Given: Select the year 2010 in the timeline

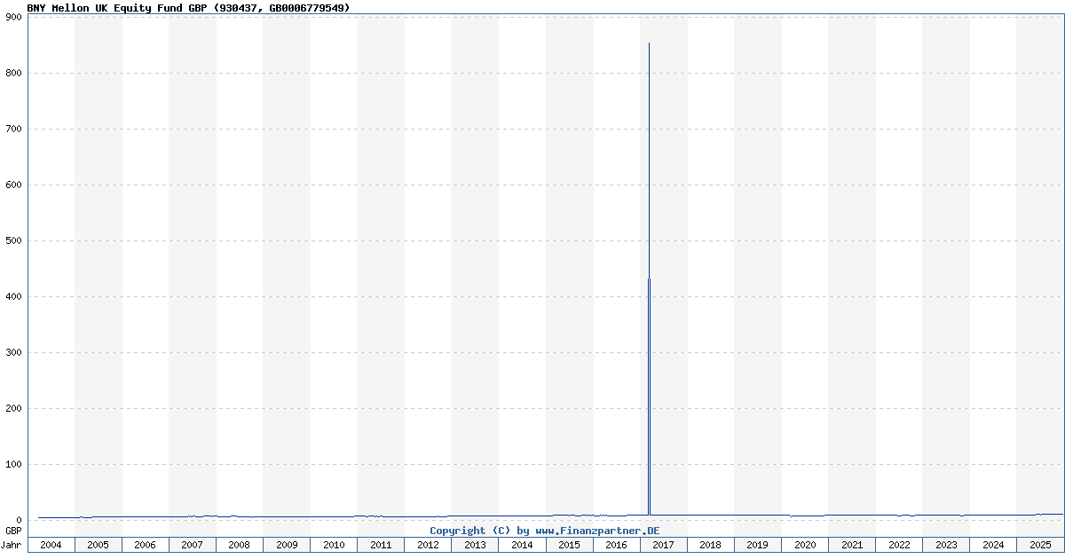Looking at the screenshot, I should coord(334,544).
